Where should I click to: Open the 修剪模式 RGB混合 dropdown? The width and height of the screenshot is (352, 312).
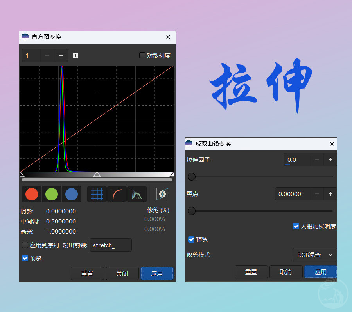[314, 255]
